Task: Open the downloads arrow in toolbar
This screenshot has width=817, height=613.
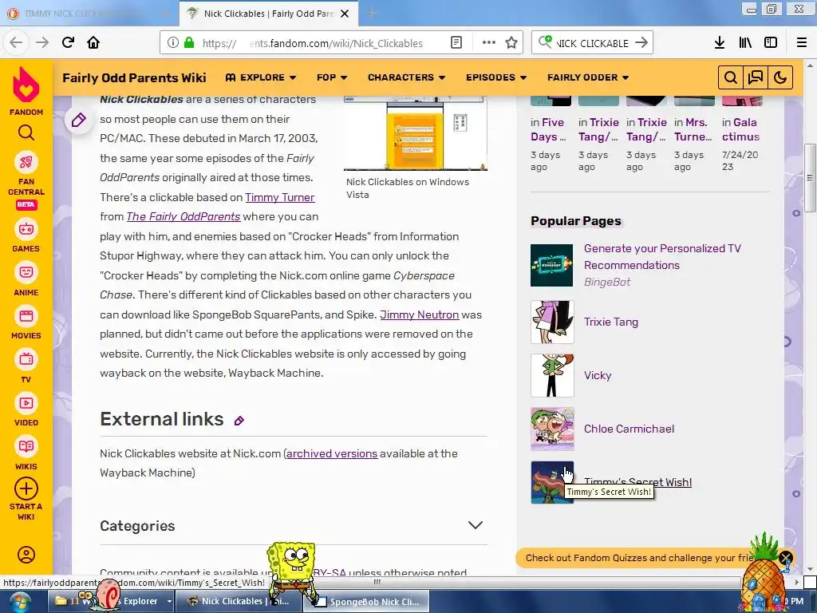Action: coord(720,43)
